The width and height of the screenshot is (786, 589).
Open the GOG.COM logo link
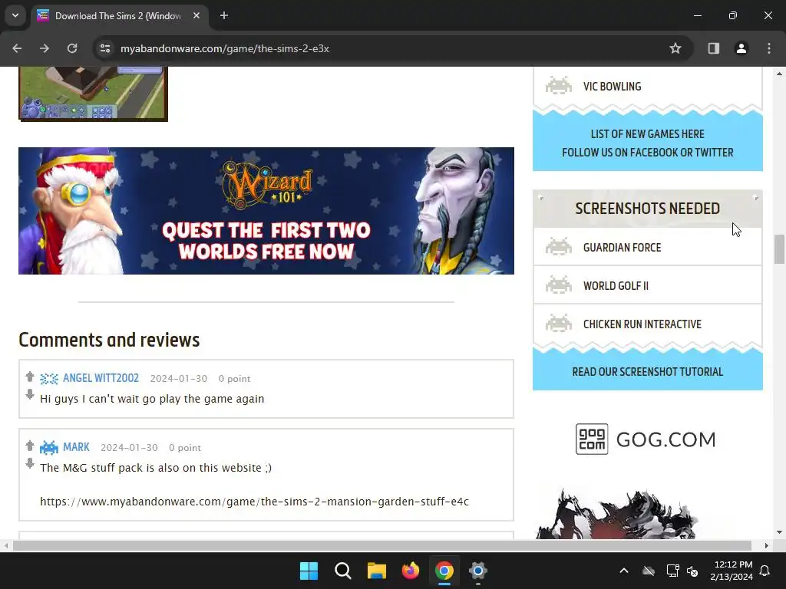pos(646,439)
